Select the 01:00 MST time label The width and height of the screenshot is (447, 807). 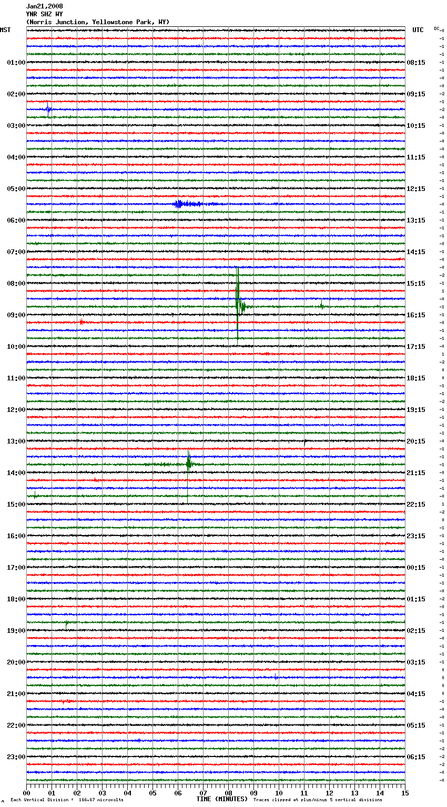(16, 63)
